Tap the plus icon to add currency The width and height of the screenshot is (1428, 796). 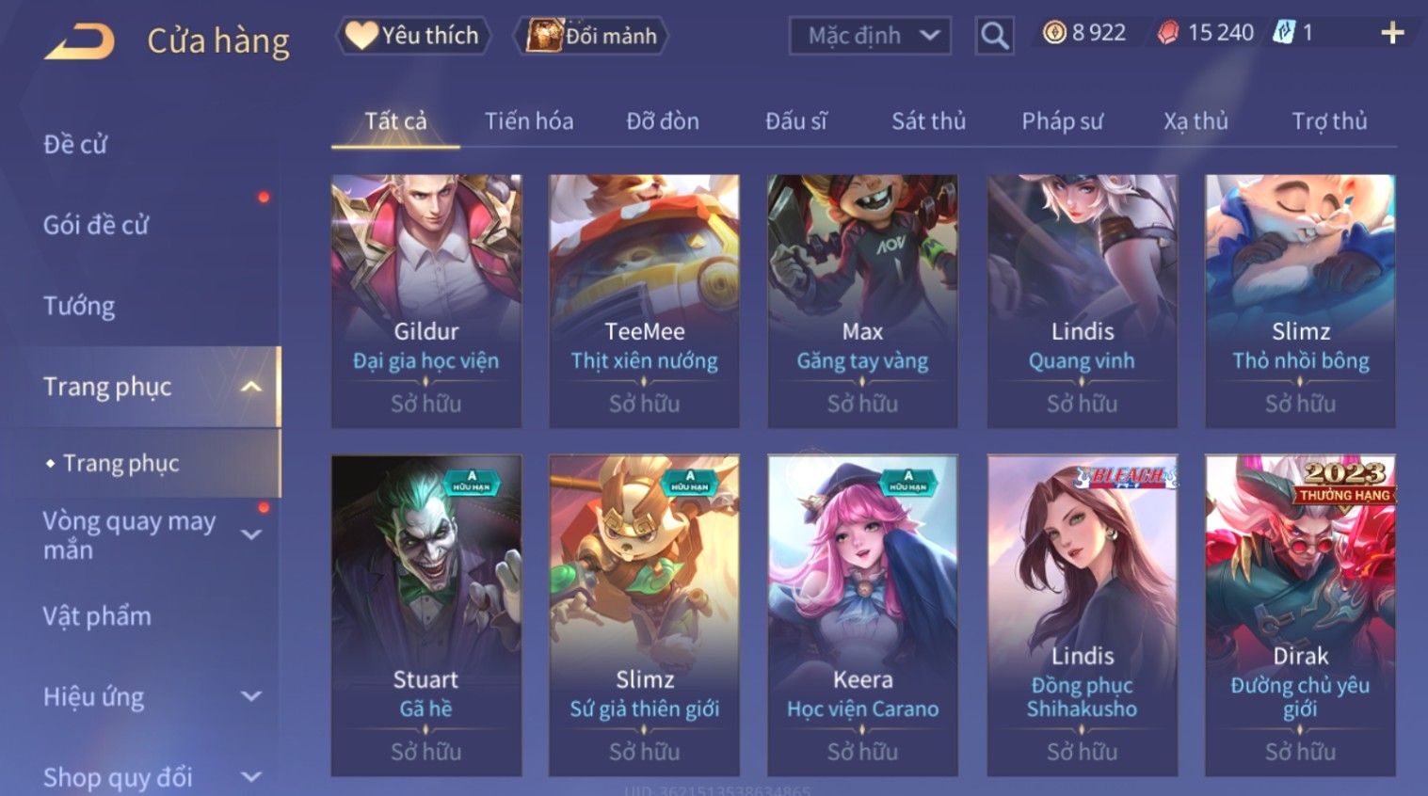click(x=1392, y=33)
